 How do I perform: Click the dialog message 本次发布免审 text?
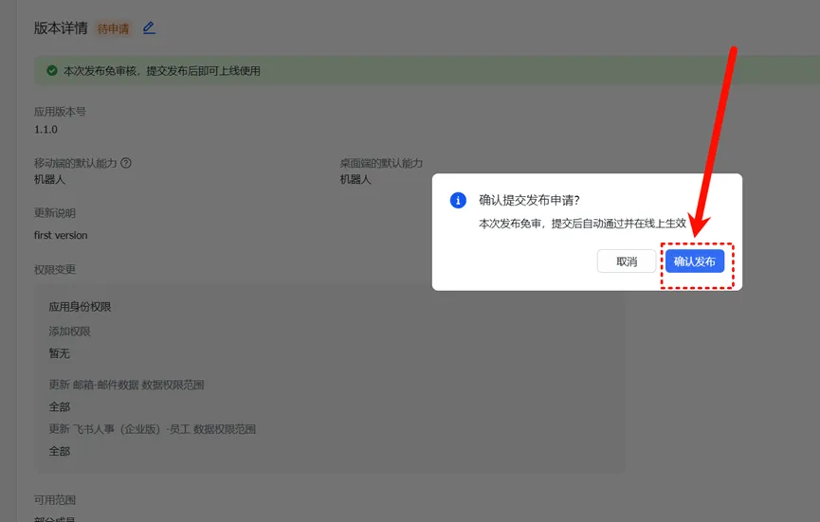(582, 224)
